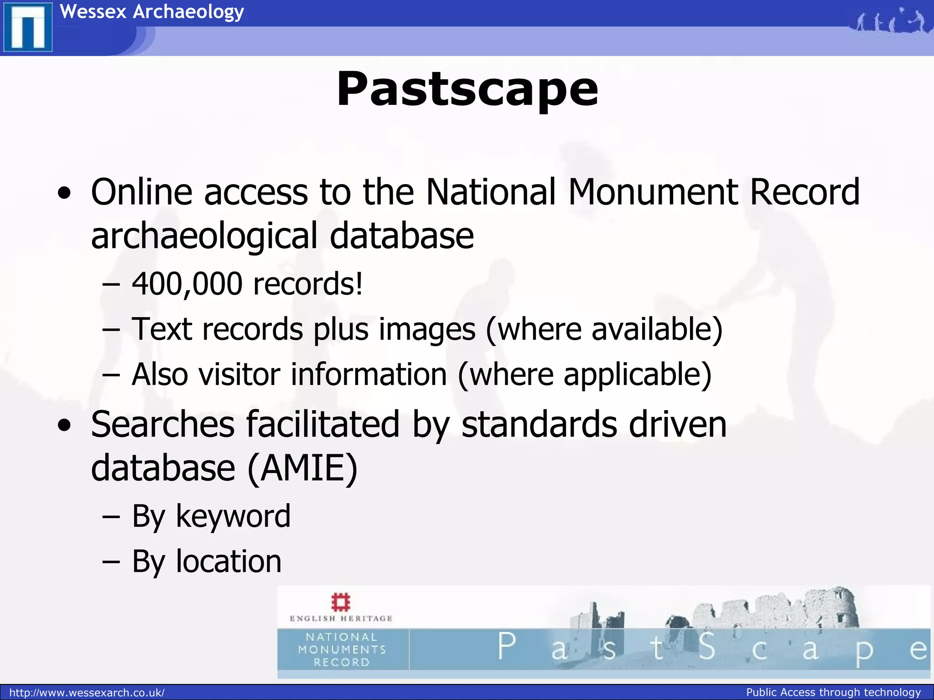This screenshot has width=934, height=700.
Task: Select the 'By keyword' sub-bullet
Action: point(211,516)
